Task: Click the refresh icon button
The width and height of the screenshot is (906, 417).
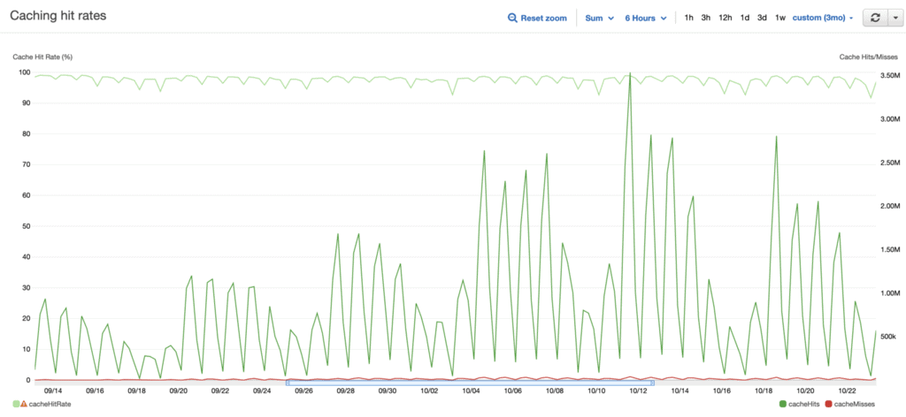Action: coord(875,18)
